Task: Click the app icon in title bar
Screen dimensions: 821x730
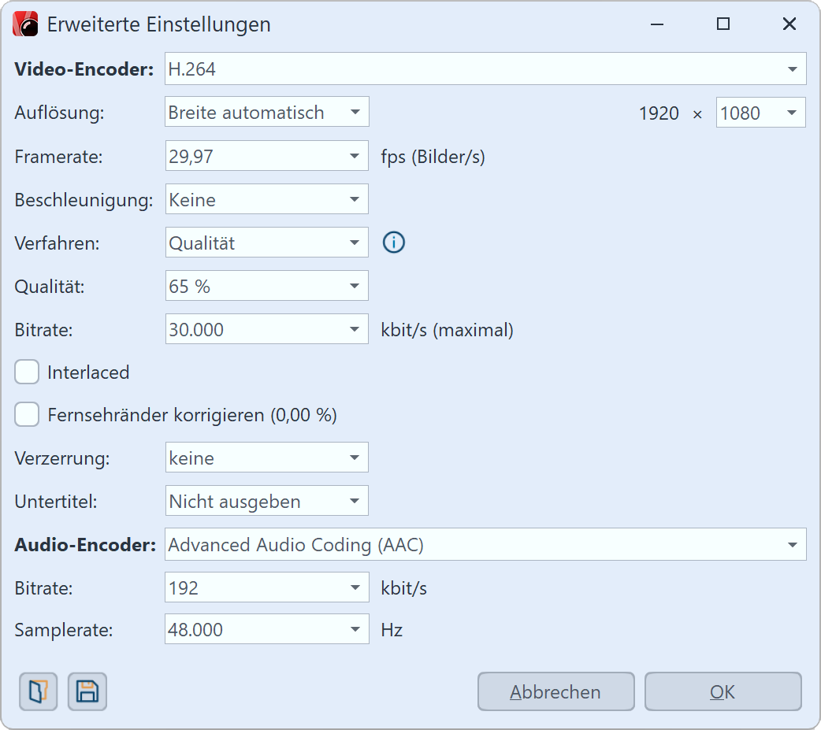Action: pos(26,24)
